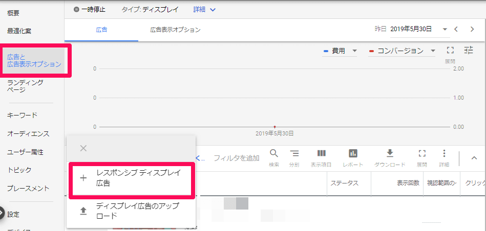
Task: Click the download (ダウンロード) icon
Action: pos(390,154)
